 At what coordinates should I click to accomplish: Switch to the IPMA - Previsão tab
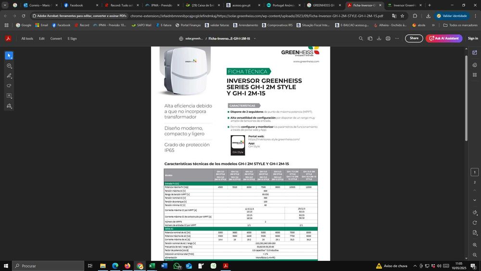[163, 5]
